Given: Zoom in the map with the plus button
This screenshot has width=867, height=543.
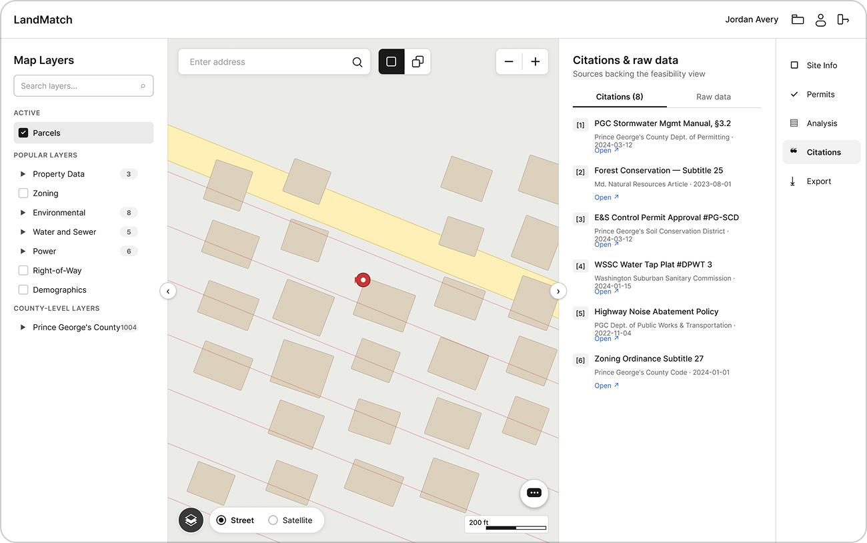Looking at the screenshot, I should tap(535, 61).
